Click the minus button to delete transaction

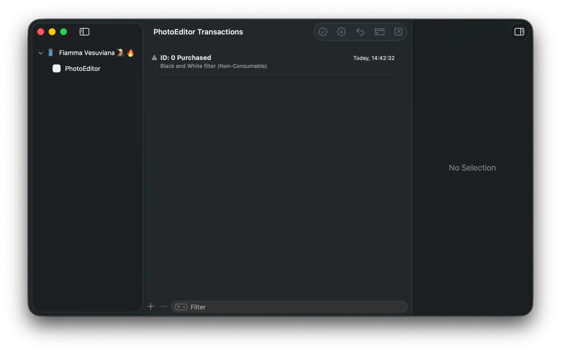(164, 306)
